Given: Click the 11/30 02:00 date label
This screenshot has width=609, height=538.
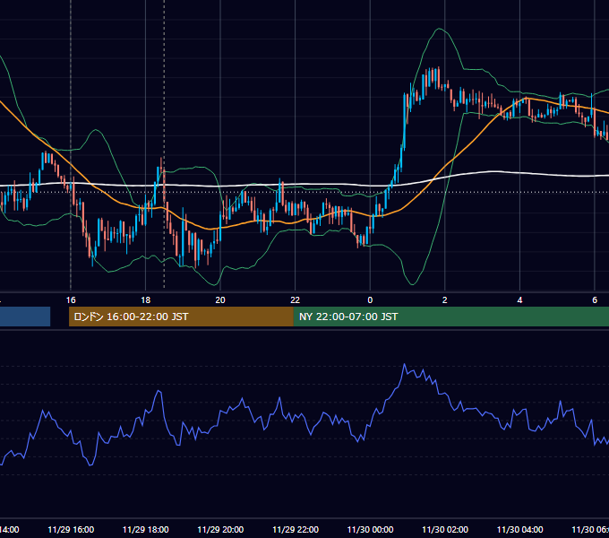Looking at the screenshot, I should pyautogui.click(x=445, y=529).
